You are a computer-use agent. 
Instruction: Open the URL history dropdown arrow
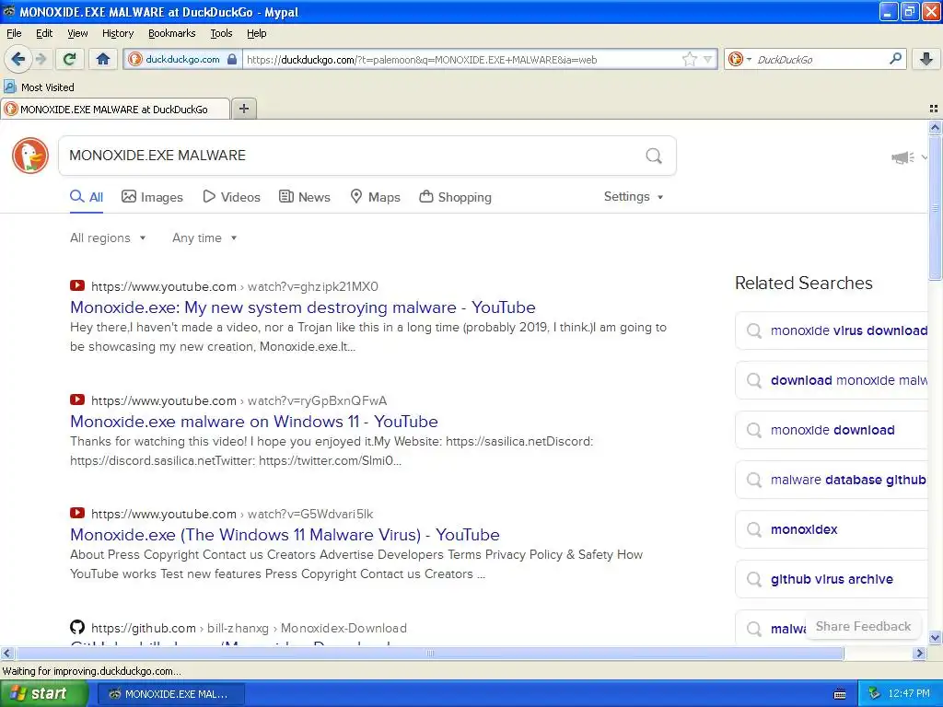708,60
